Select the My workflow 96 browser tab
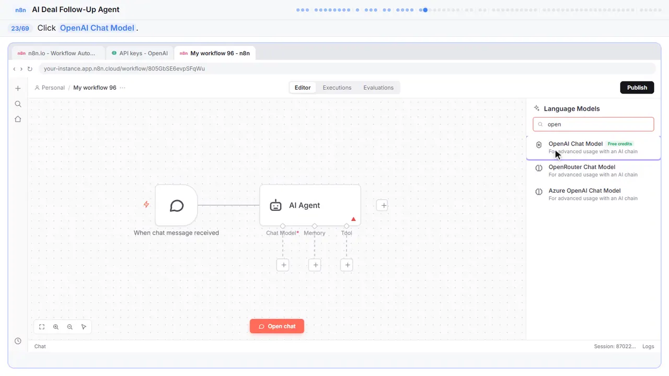Image resolution: width=669 pixels, height=376 pixels. 215,53
